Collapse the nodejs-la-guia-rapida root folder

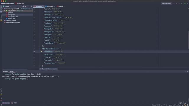(3, 9)
